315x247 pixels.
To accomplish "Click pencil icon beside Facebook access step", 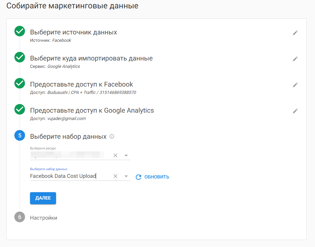I will [295, 85].
